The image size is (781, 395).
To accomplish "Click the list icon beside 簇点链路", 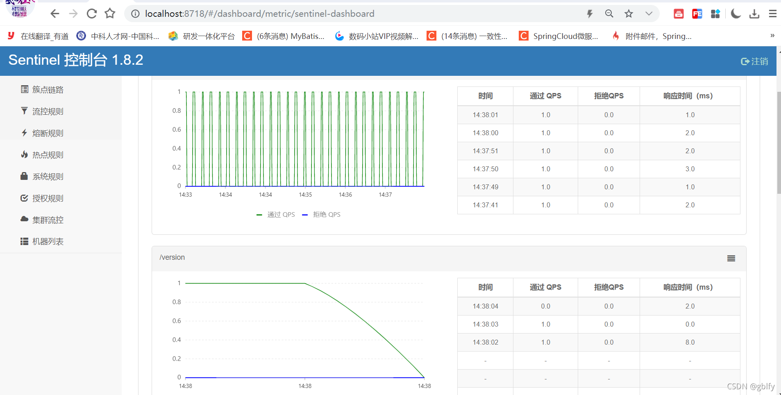I will point(25,89).
